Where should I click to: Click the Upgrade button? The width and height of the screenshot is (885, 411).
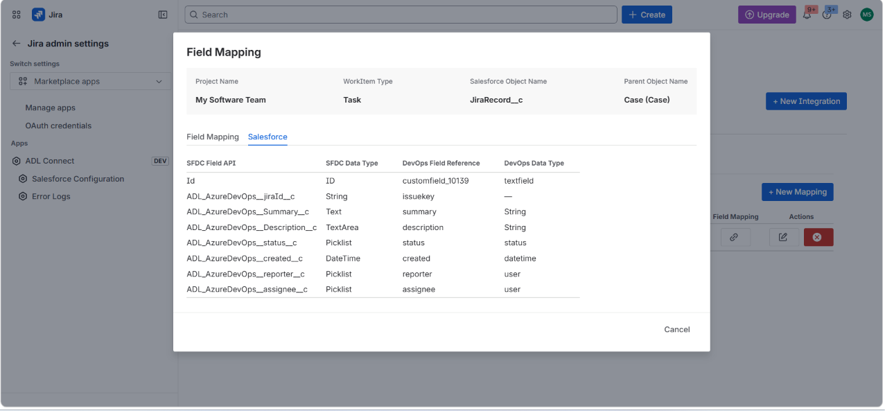(767, 15)
